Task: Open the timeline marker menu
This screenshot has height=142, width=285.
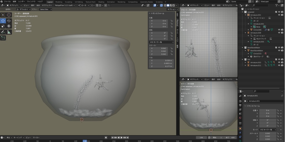Action: [x=36, y=138]
